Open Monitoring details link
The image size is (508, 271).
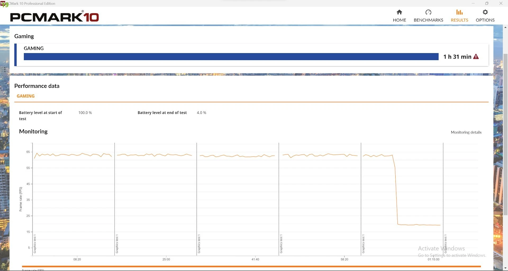[x=466, y=132]
